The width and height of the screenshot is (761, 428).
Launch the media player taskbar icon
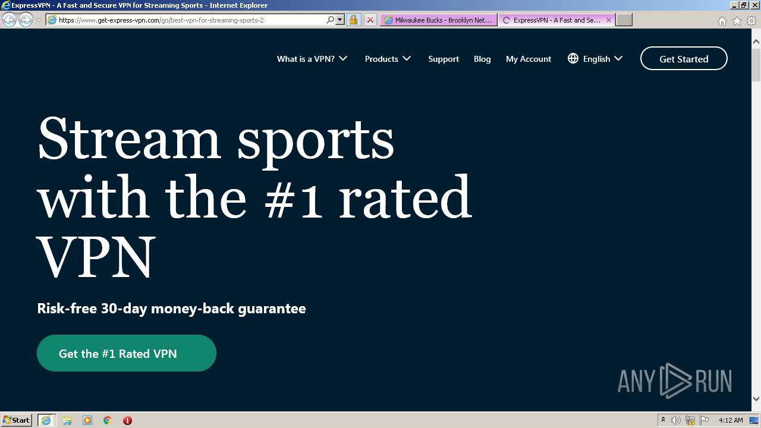(87, 420)
